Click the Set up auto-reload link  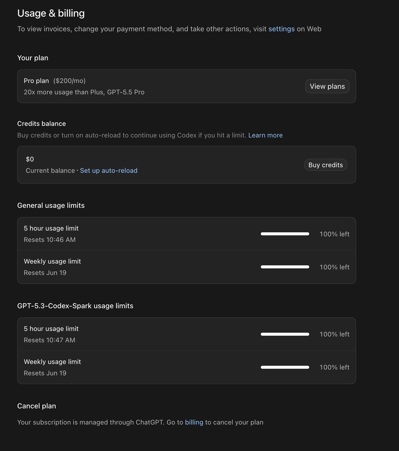(109, 171)
